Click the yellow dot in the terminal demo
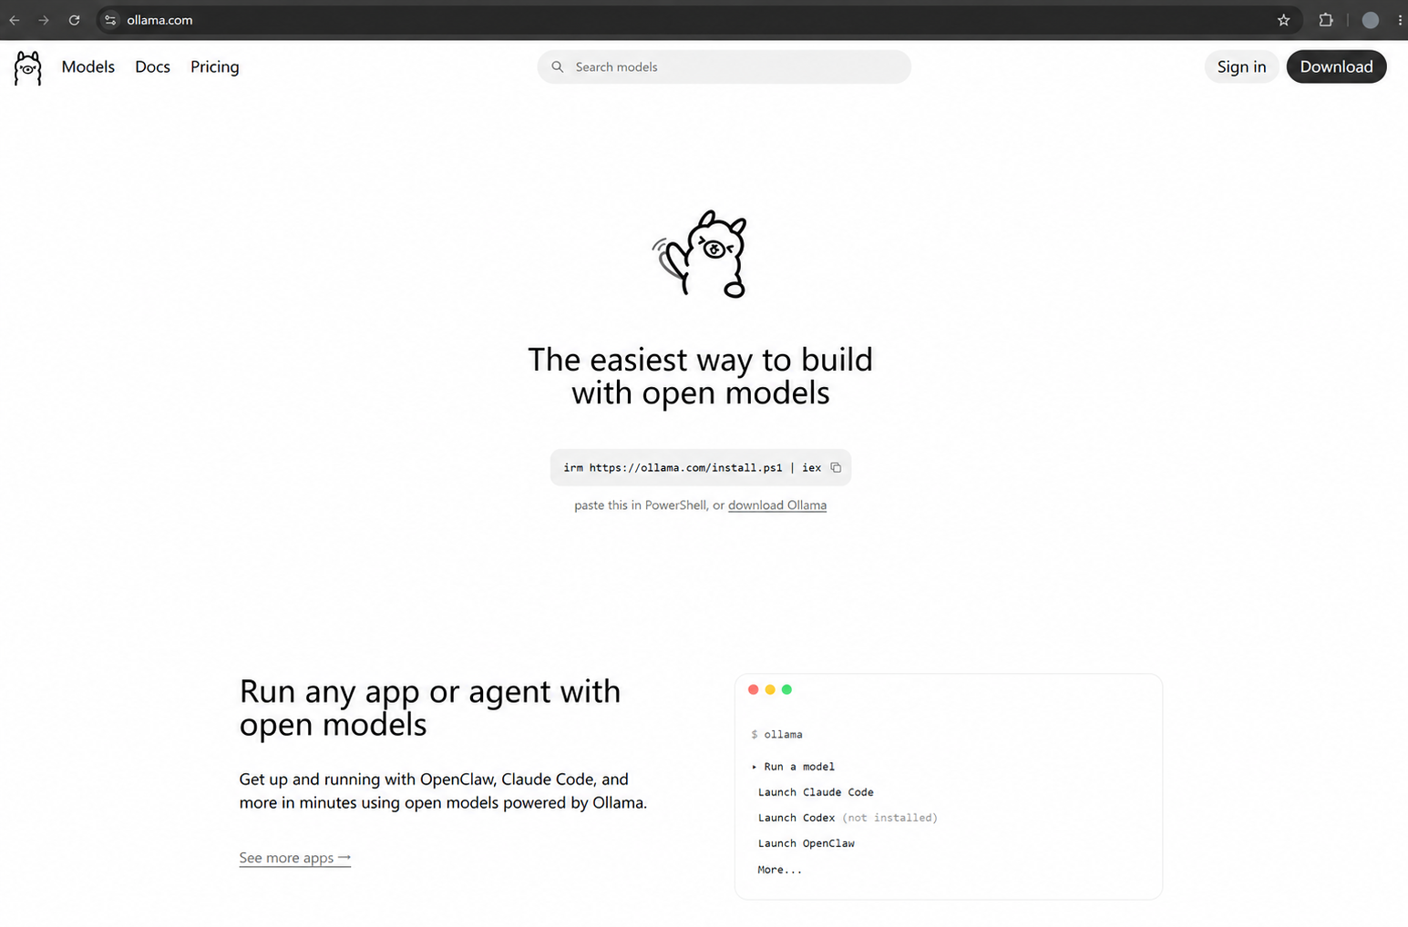This screenshot has height=927, width=1408. [x=770, y=689]
